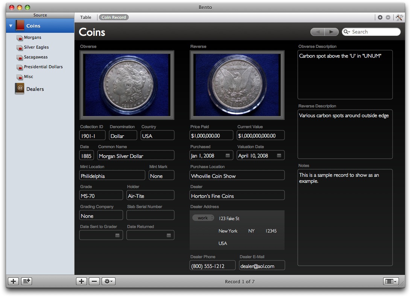Click the Common Name field
411x297 pixels.
tap(136, 155)
